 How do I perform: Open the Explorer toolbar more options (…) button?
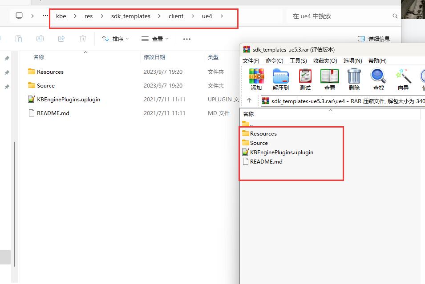tap(187, 39)
